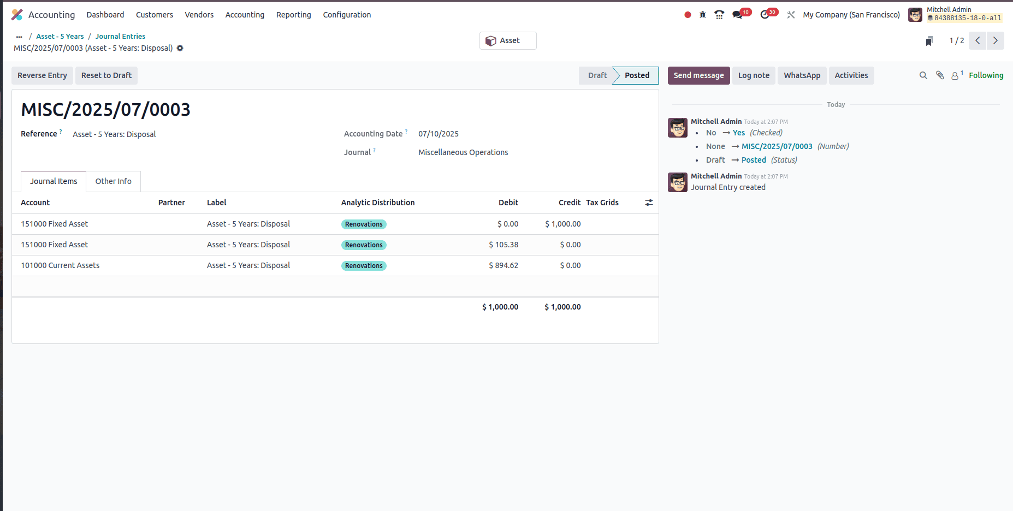Select 101000 Current Assets row

click(x=335, y=265)
